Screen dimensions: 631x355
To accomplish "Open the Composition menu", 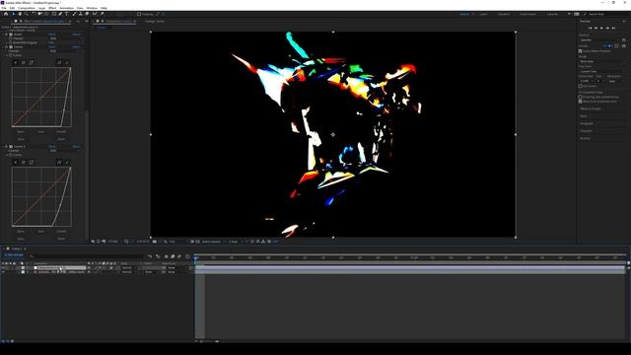I will 27,8.
